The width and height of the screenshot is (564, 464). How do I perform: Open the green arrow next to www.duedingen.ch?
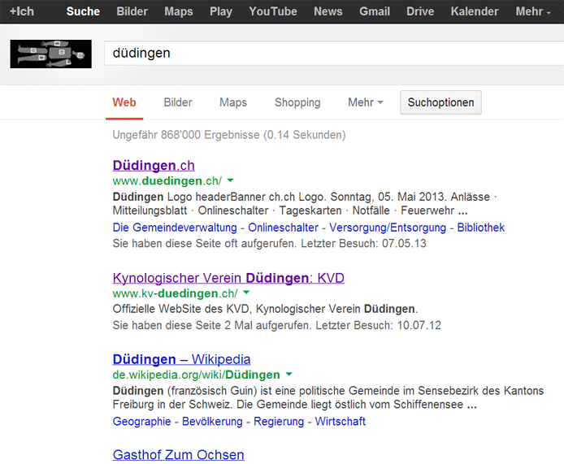[230, 180]
